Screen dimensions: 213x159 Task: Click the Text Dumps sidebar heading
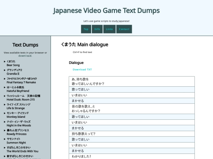click(x=25, y=45)
